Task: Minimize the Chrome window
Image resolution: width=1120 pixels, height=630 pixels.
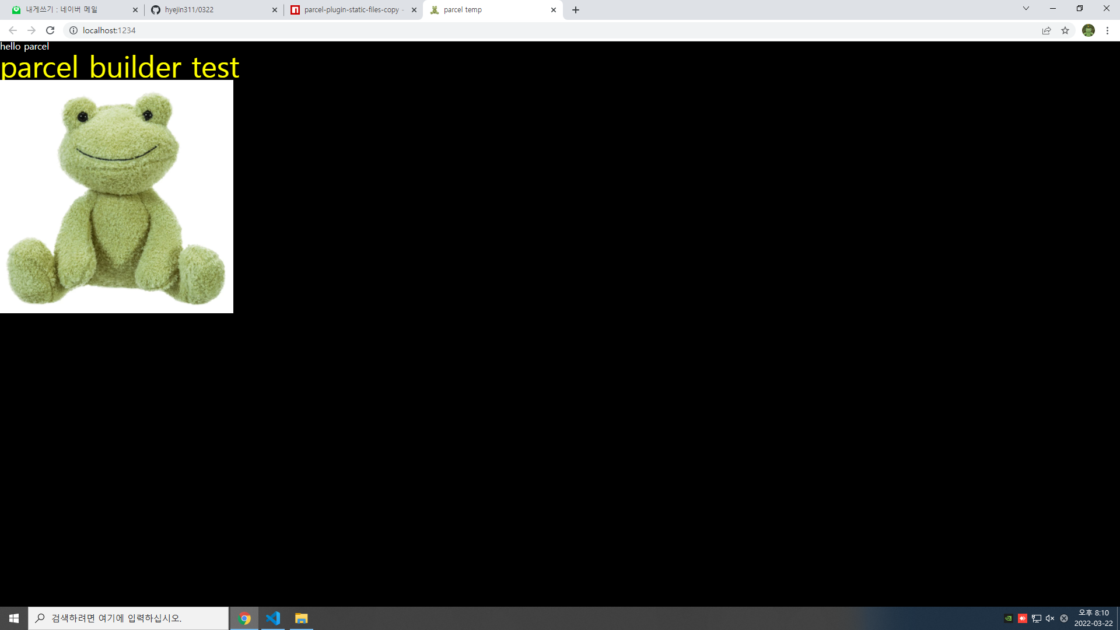Action: 1053,8
